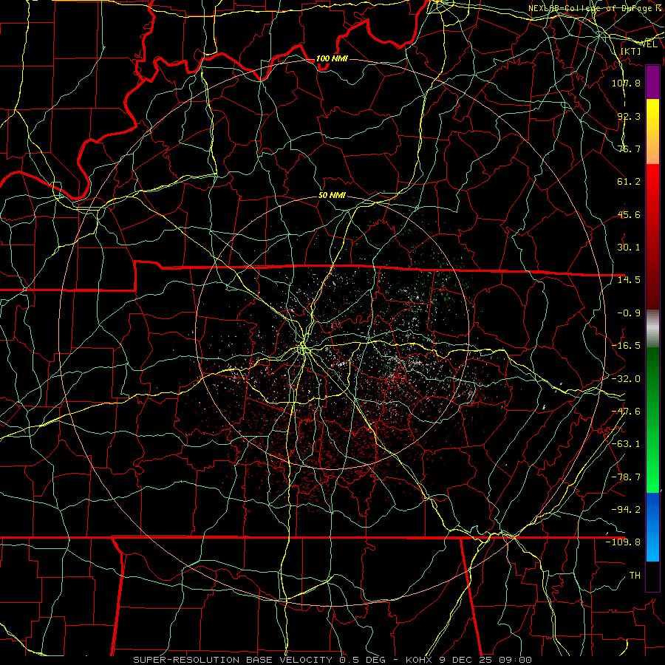Click the -32.0 scale value
The height and width of the screenshot is (665, 665).
point(626,379)
